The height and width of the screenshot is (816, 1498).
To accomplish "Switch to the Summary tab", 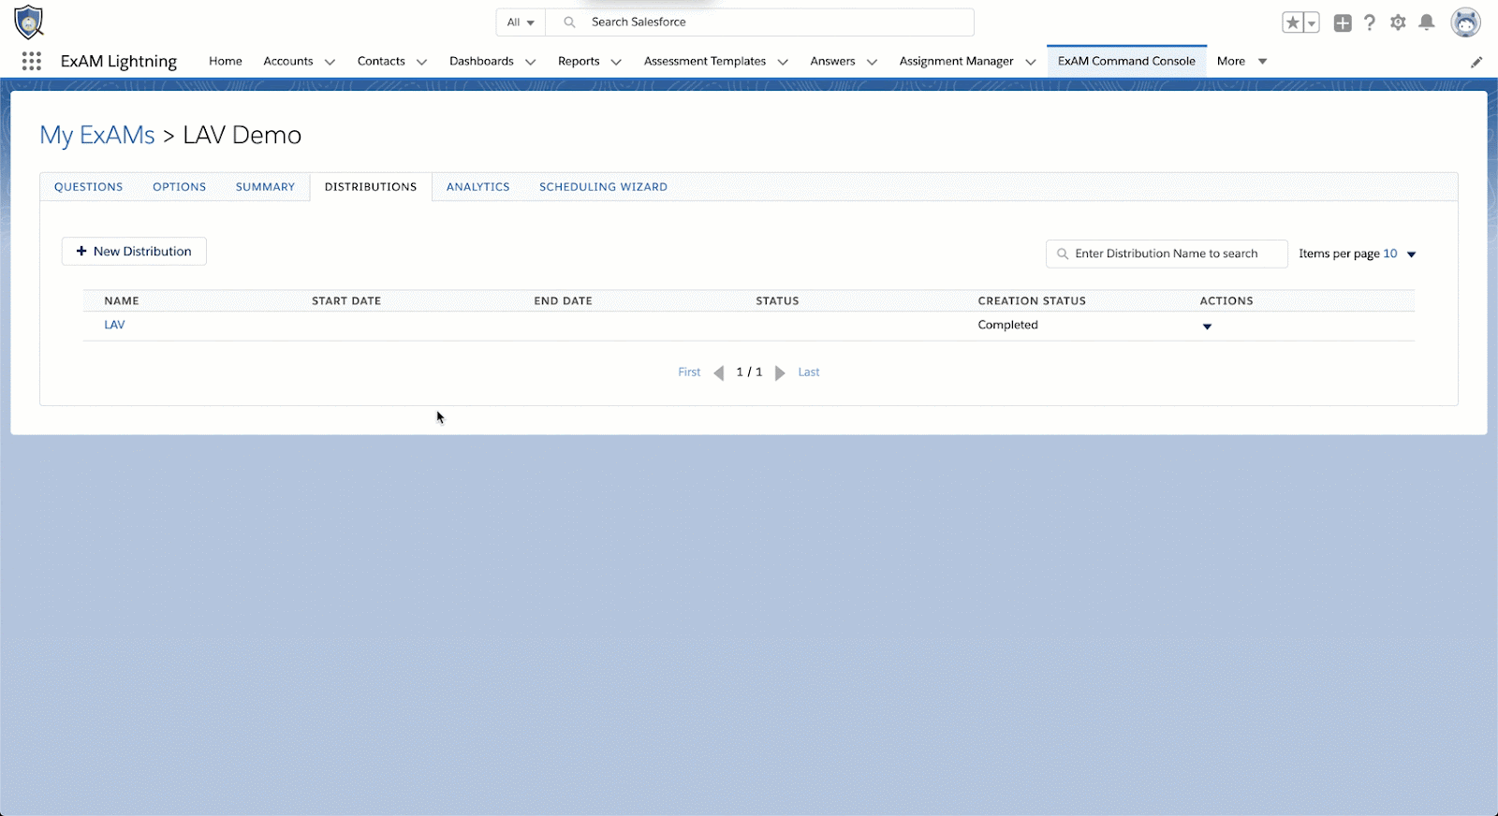I will [265, 187].
